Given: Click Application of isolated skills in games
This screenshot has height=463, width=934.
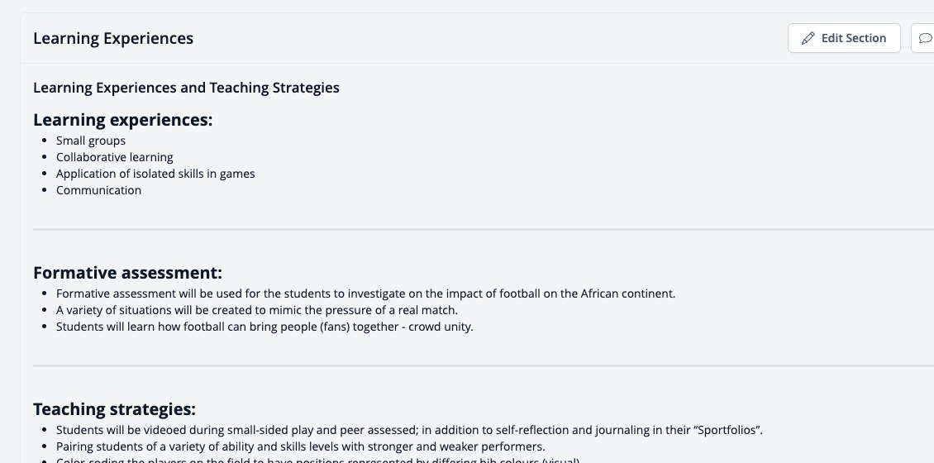Looking at the screenshot, I should [155, 174].
